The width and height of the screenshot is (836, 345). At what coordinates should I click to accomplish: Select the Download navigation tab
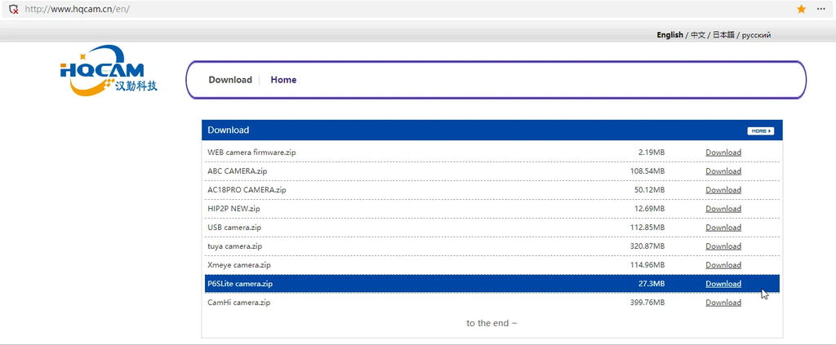[229, 80]
